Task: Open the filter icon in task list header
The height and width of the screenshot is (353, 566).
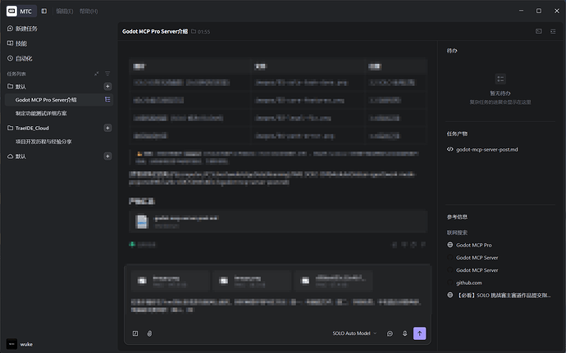Action: click(107, 74)
